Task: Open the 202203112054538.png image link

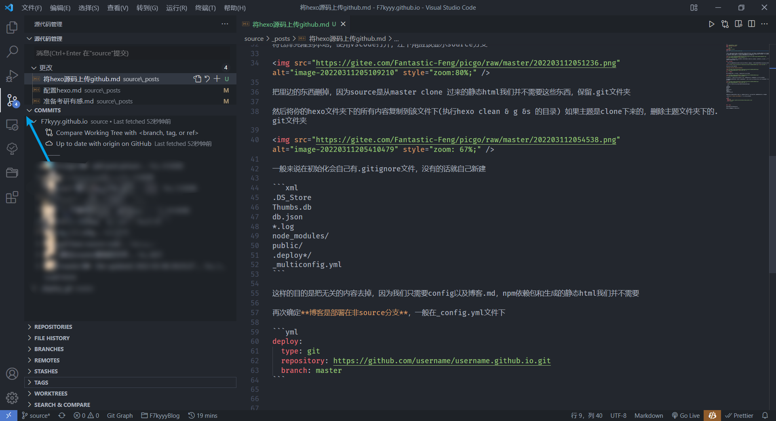Action: point(466,140)
